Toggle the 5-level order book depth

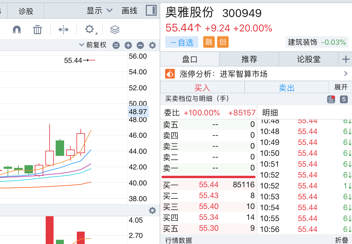(344, 99)
